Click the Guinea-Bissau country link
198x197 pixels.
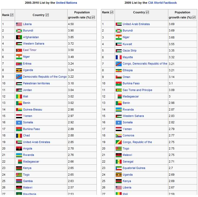[x=32, y=109]
